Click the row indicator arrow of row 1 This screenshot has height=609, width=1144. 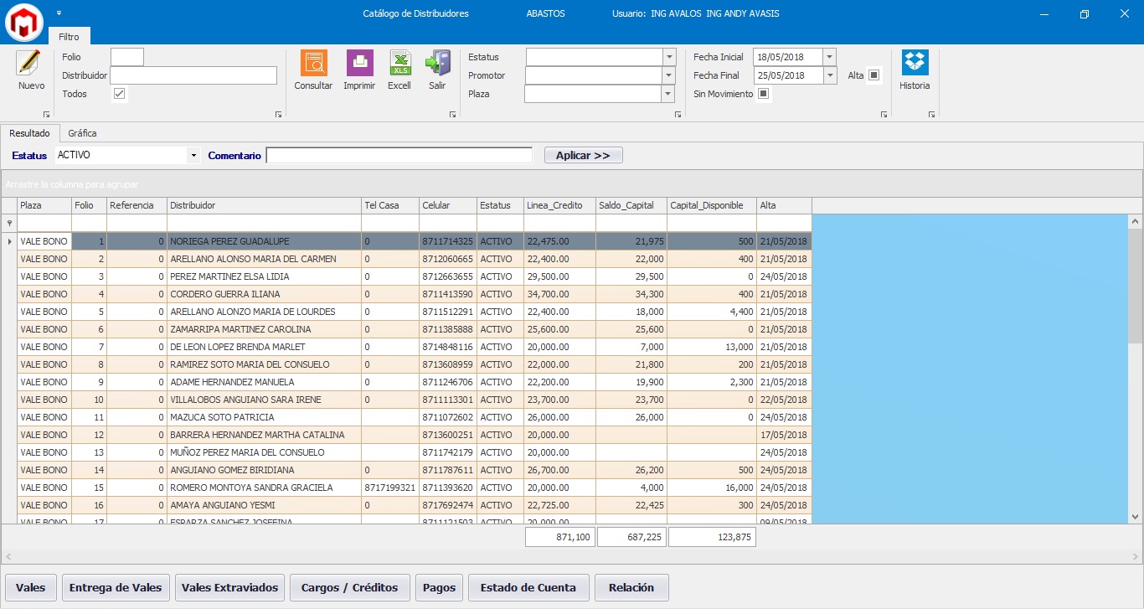click(9, 241)
